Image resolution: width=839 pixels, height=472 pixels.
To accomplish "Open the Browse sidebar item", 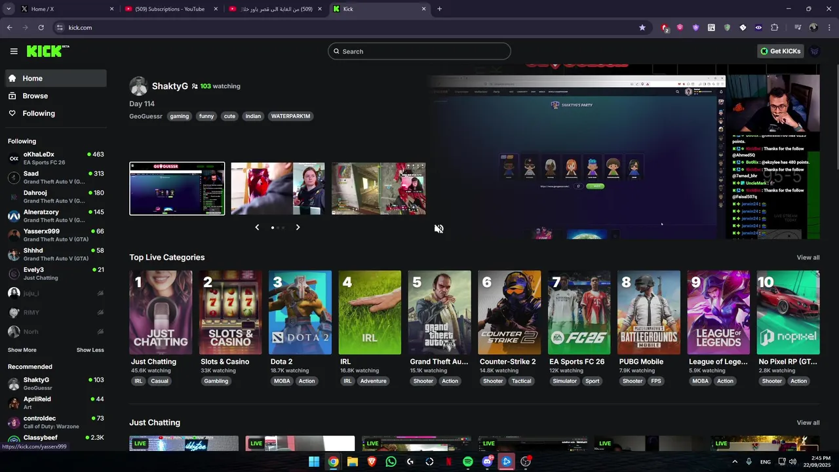I will [56, 96].
